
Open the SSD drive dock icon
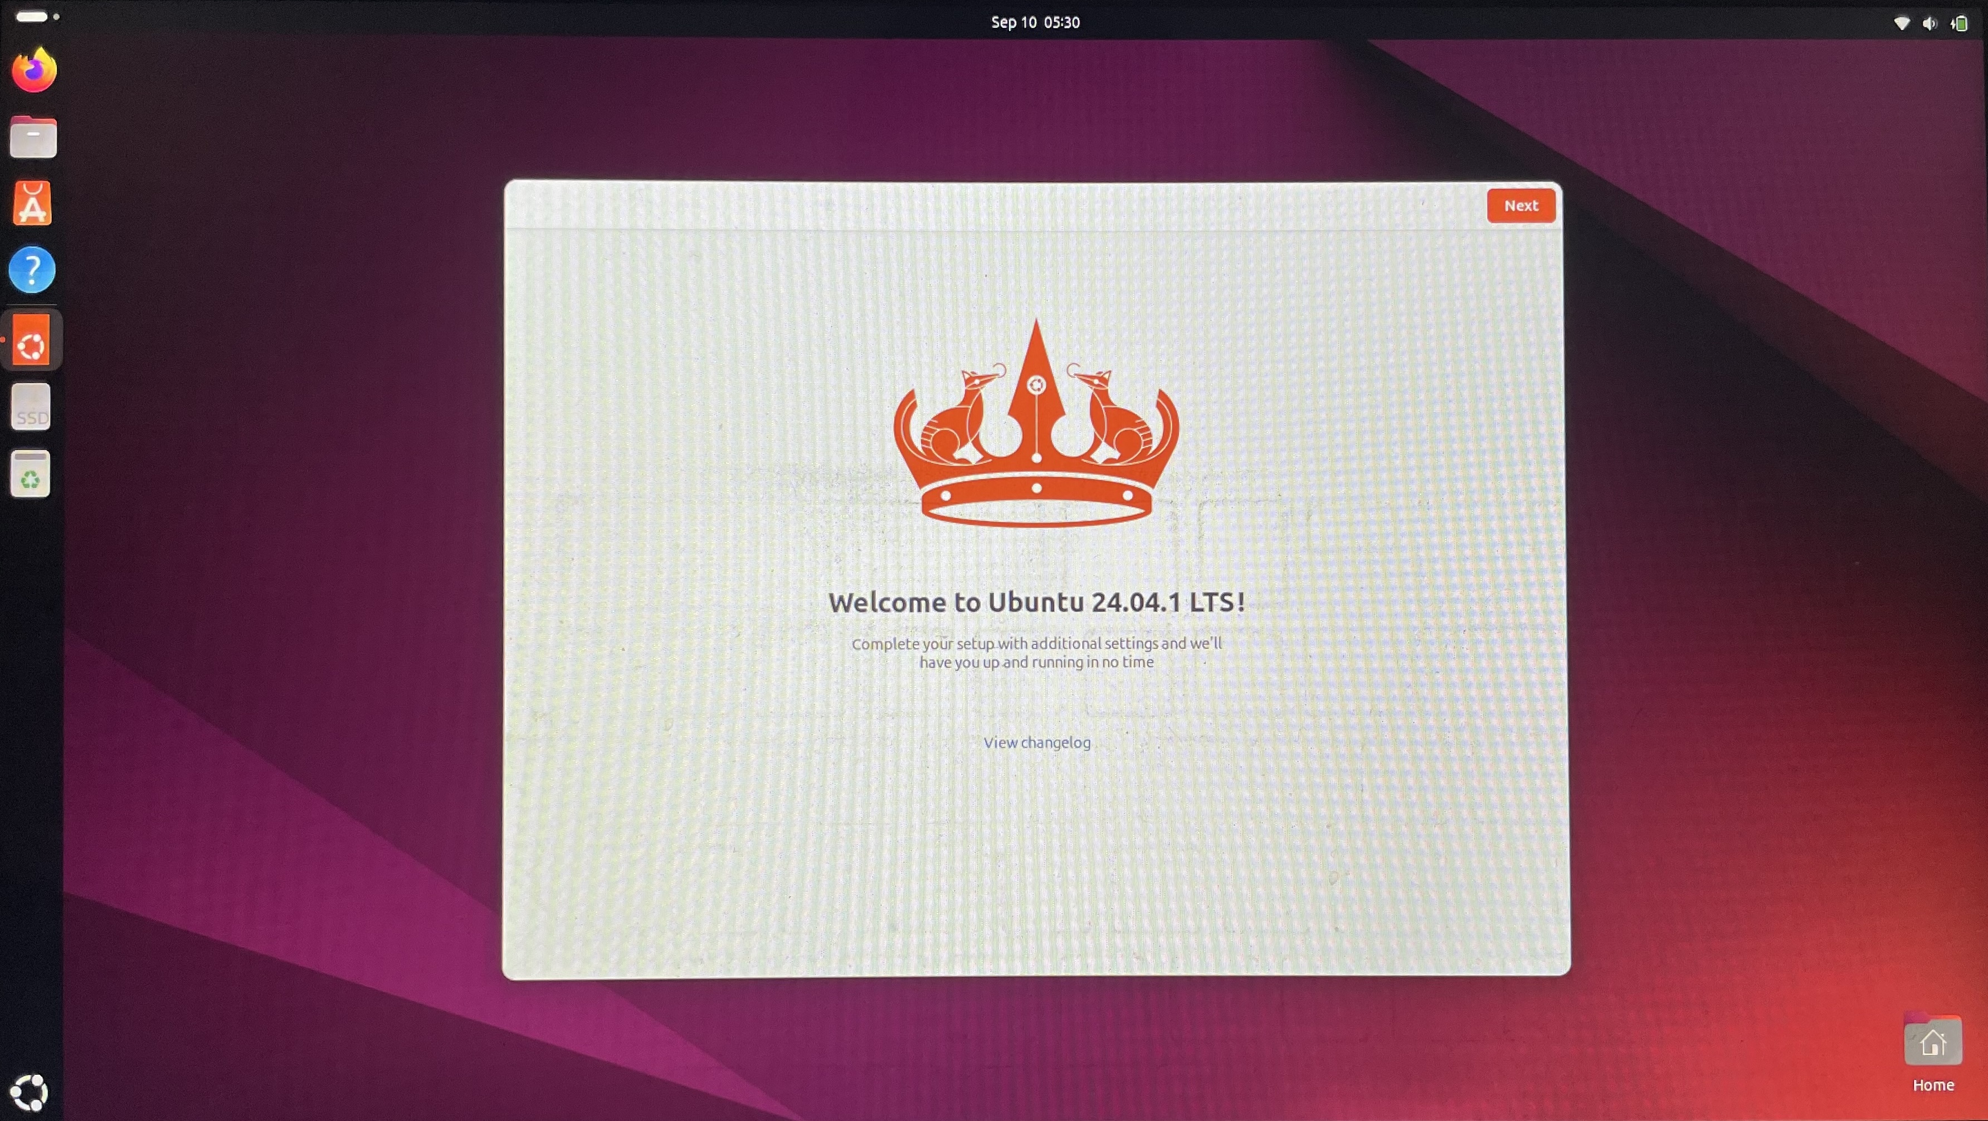pyautogui.click(x=31, y=407)
